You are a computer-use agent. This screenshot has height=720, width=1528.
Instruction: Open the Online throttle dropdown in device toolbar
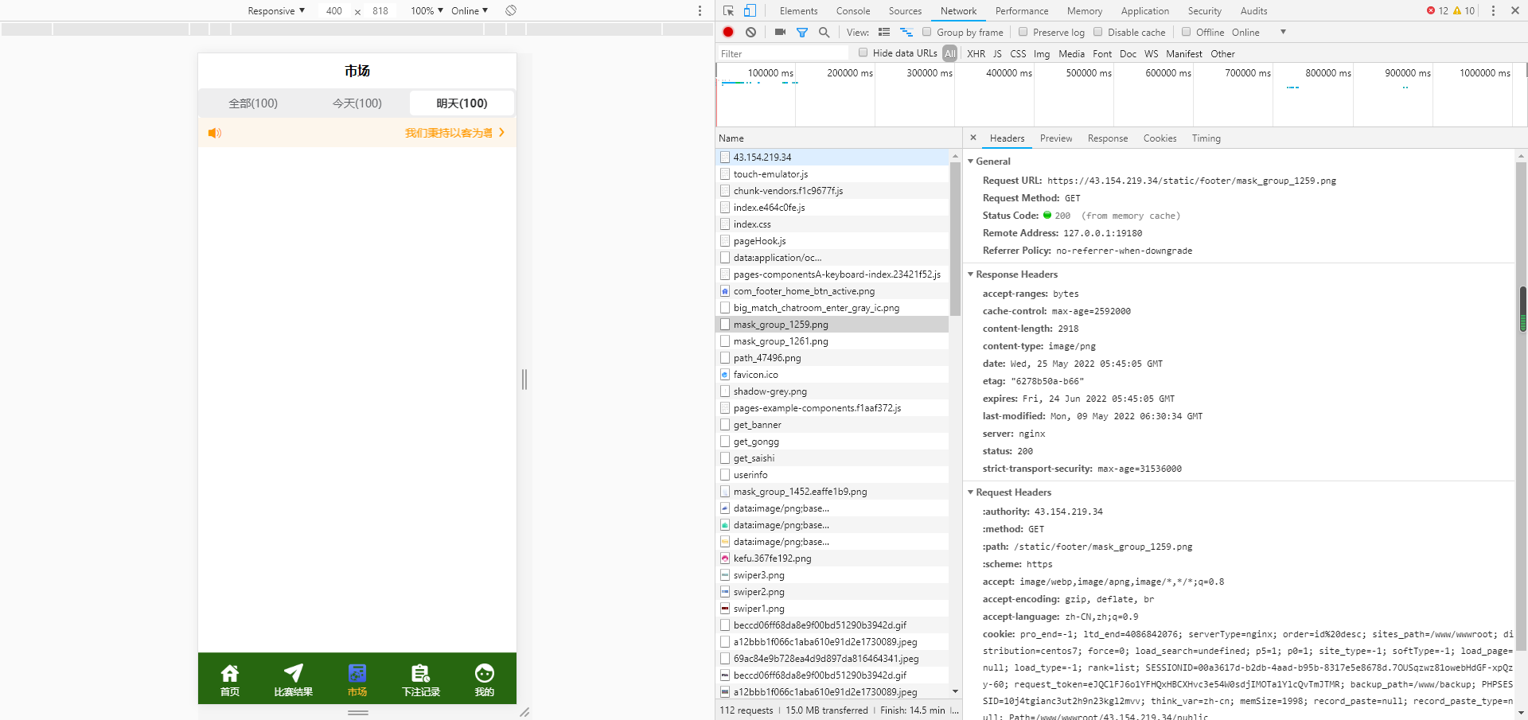[470, 10]
